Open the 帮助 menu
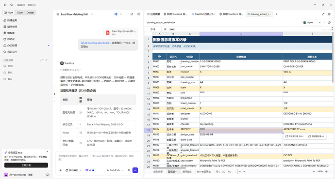This screenshot has width=335, height=179. (x=32, y=5)
